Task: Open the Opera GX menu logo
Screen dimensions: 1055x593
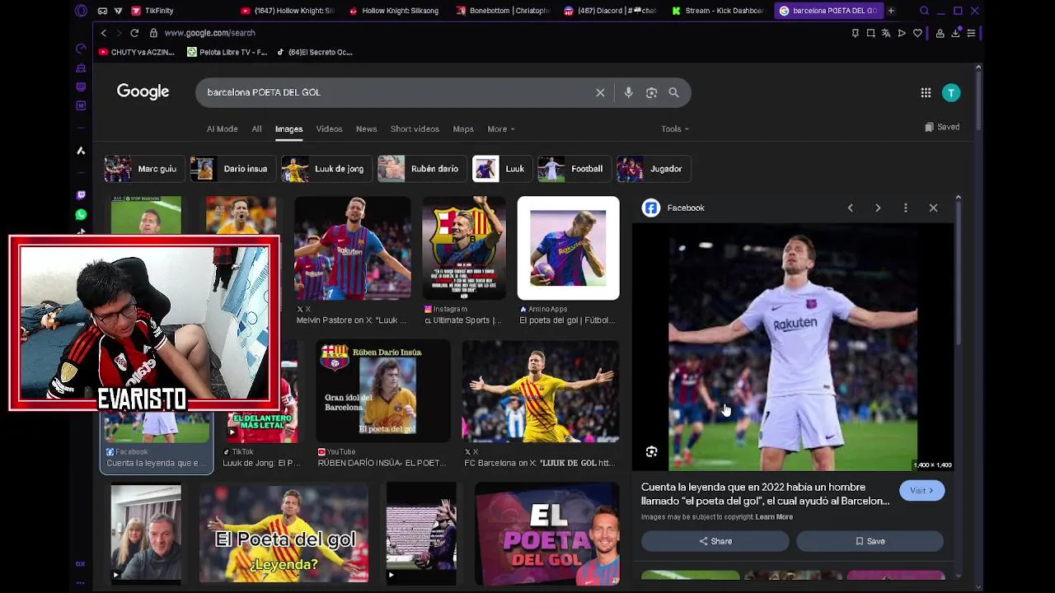Action: [x=81, y=11]
